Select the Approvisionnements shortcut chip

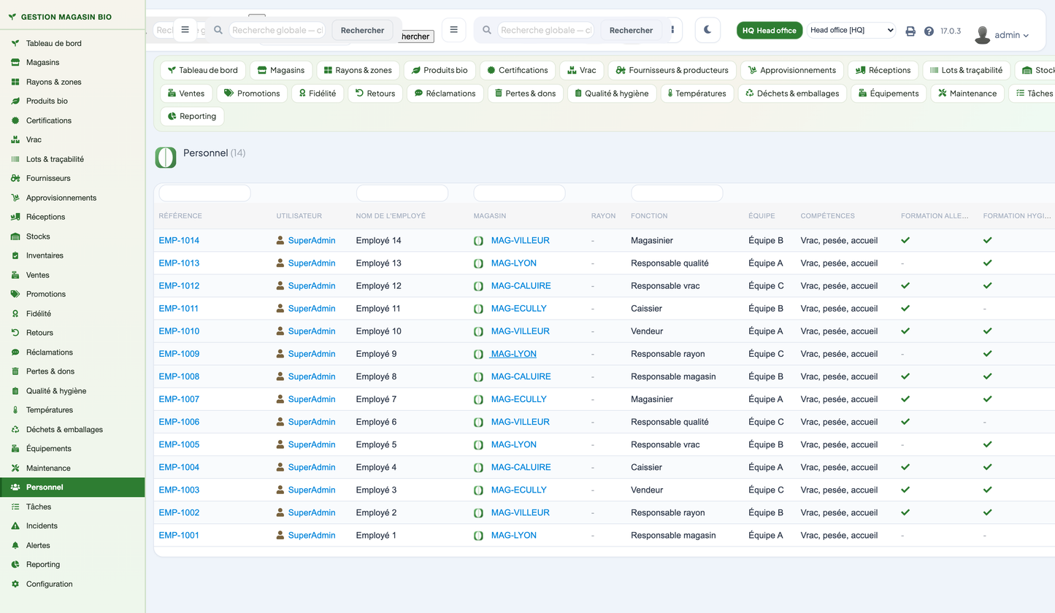point(791,70)
